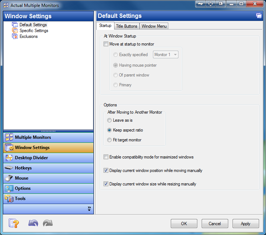This screenshot has width=266, height=235.
Task: Click the Default Settings tree icon
Action: pyautogui.click(x=15, y=25)
